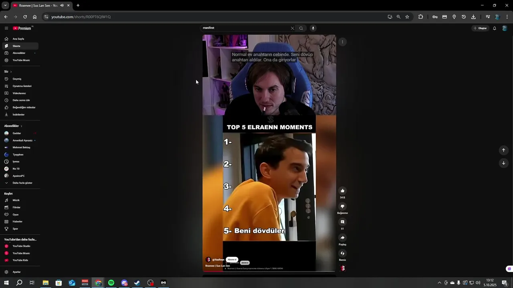This screenshot has height=288, width=513.
Task: Open YouTube Studio link
Action: click(x=19, y=246)
